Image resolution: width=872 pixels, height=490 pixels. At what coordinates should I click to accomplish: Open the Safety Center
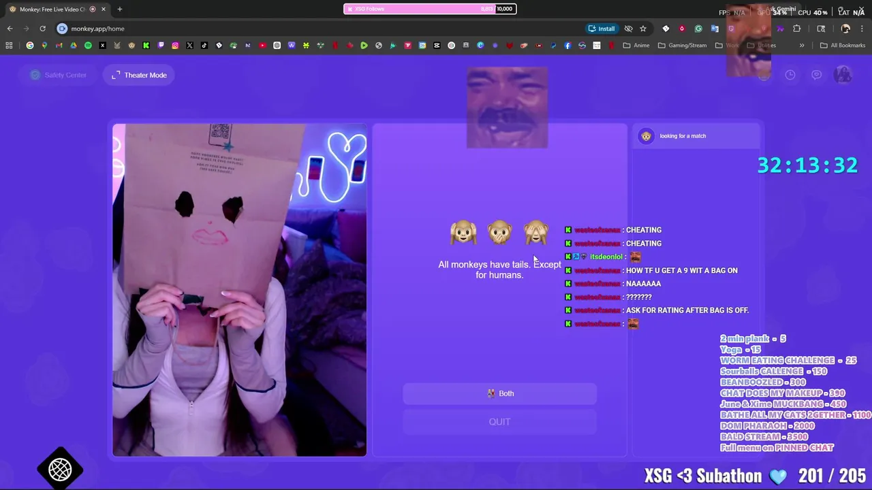(x=59, y=75)
